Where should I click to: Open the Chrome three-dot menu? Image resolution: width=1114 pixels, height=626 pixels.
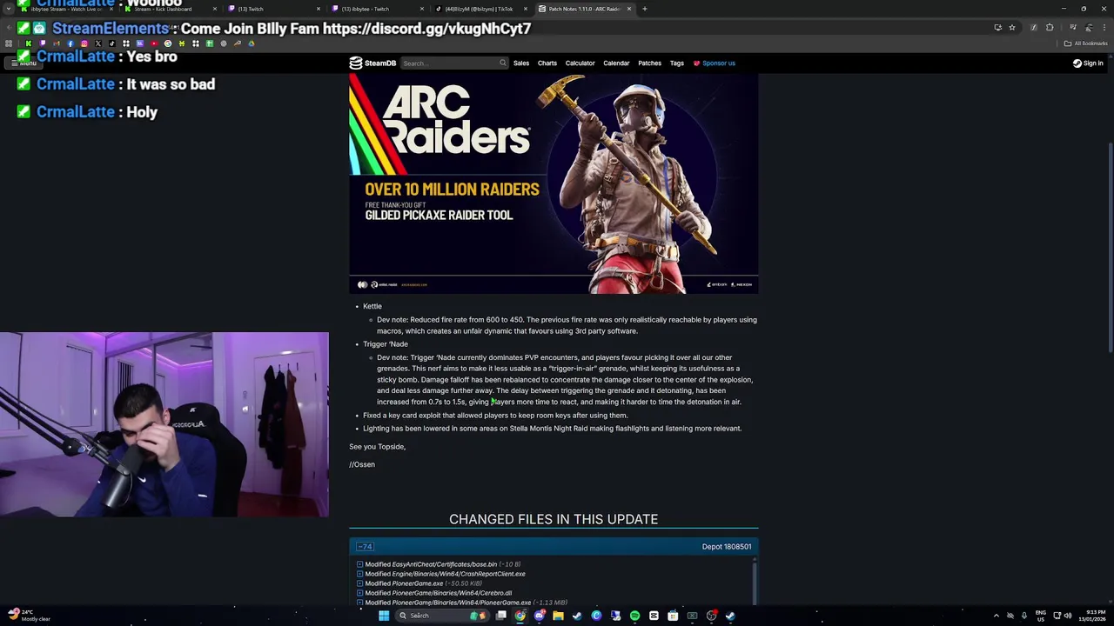point(1104,28)
